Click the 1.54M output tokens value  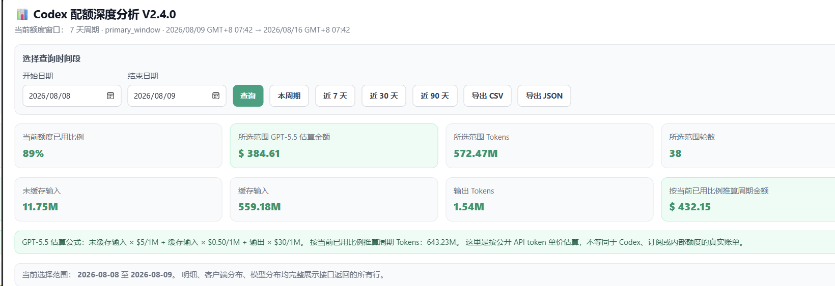coord(469,207)
